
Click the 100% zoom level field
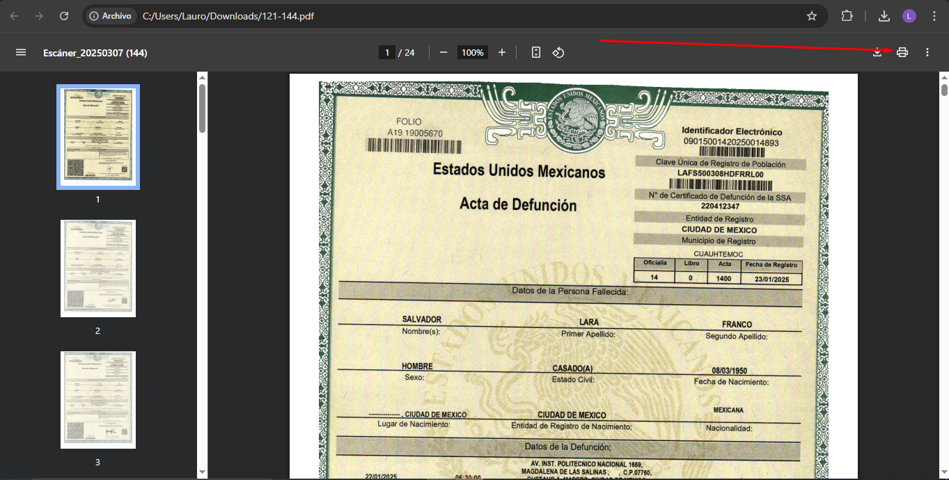(x=472, y=52)
